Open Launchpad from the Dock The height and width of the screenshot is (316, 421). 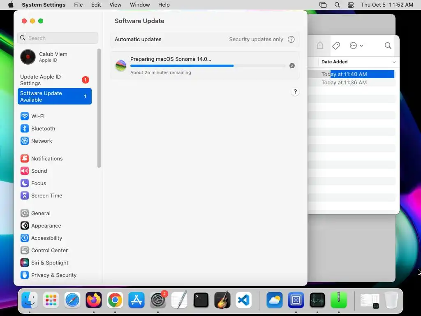(x=51, y=300)
